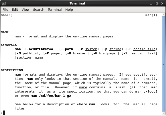
Task: Click the '[--path]' option text
Action: pyautogui.click(x=67, y=49)
